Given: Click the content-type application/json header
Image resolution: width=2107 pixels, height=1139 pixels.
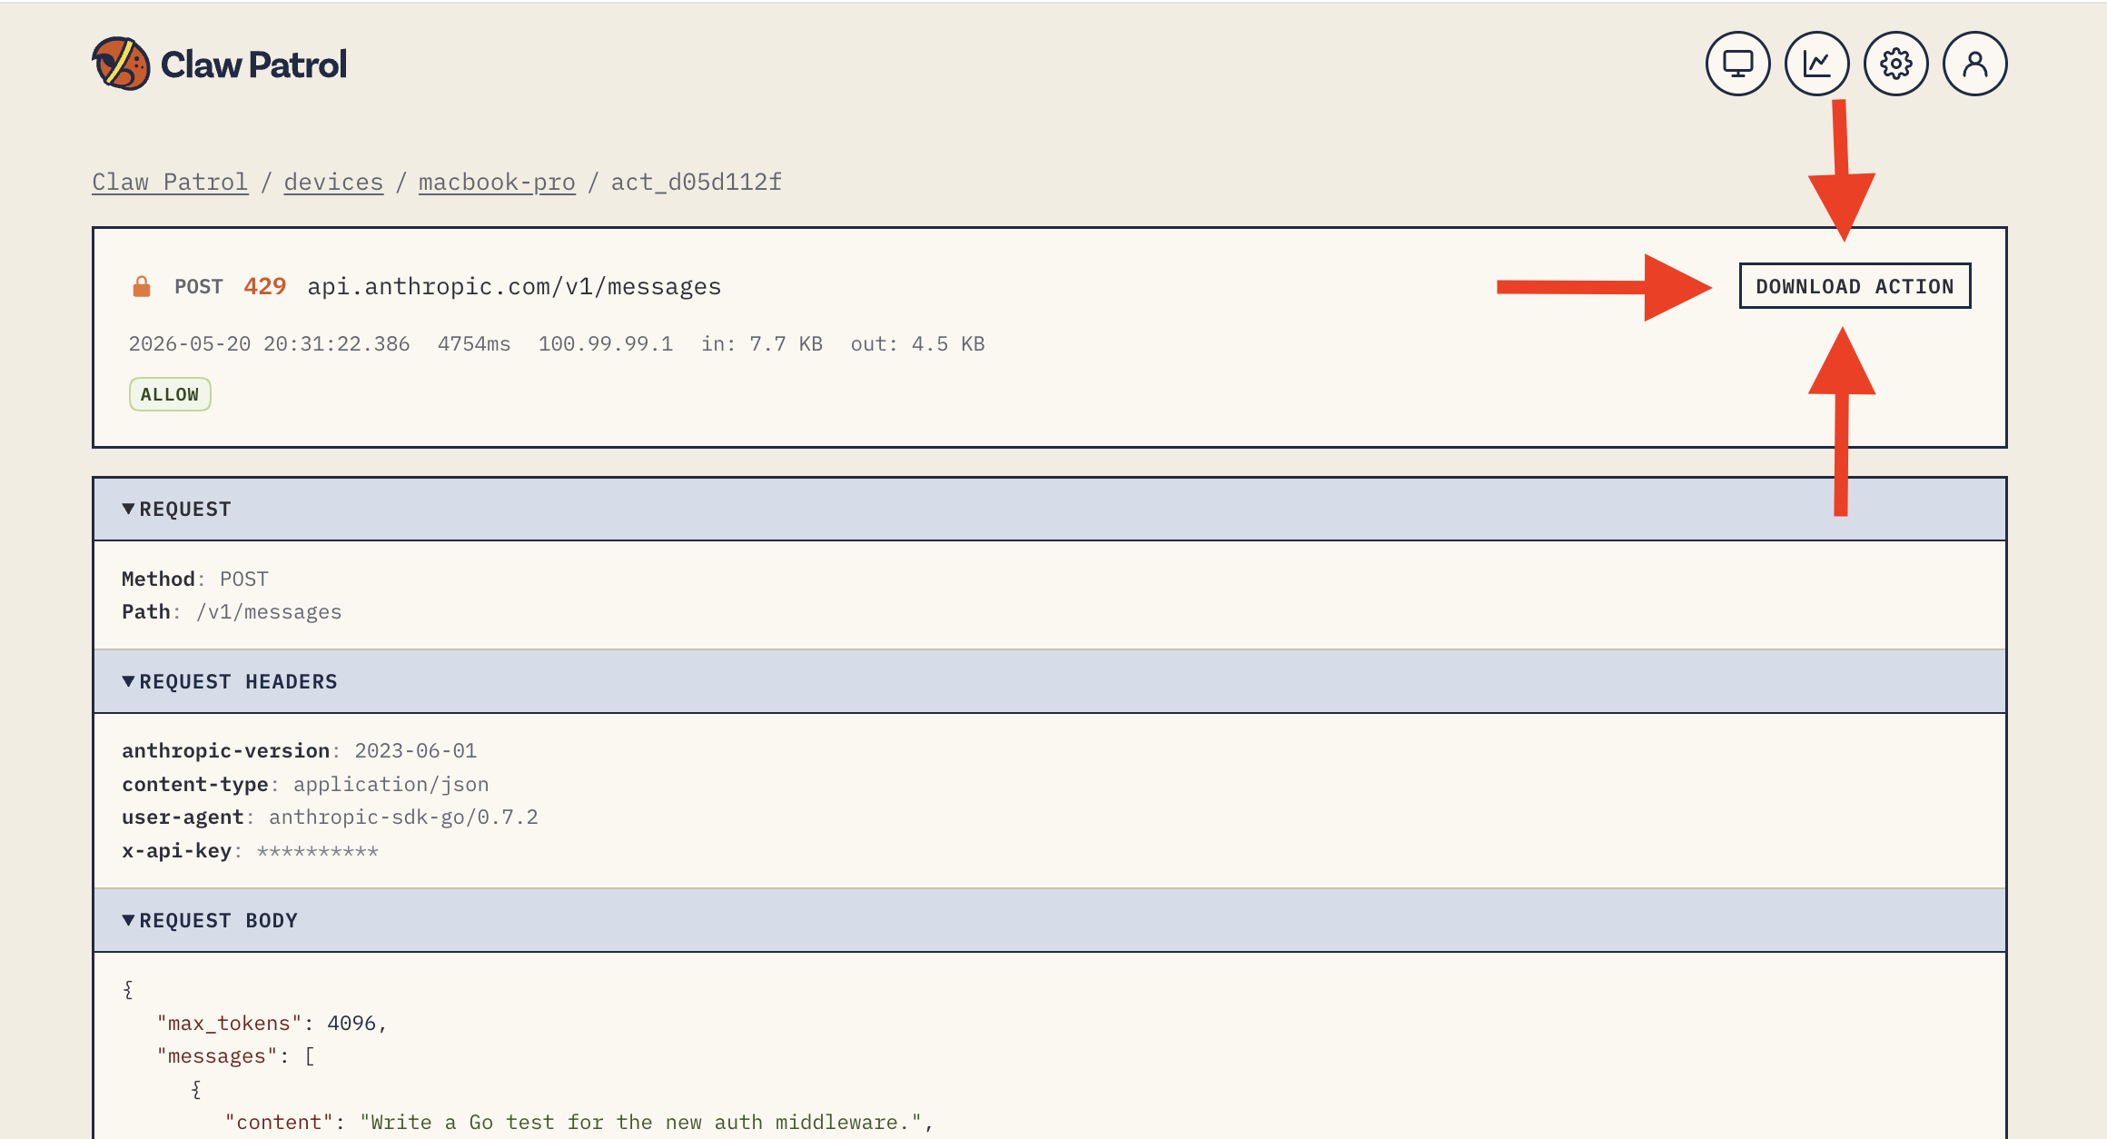Looking at the screenshot, I should 305,785.
